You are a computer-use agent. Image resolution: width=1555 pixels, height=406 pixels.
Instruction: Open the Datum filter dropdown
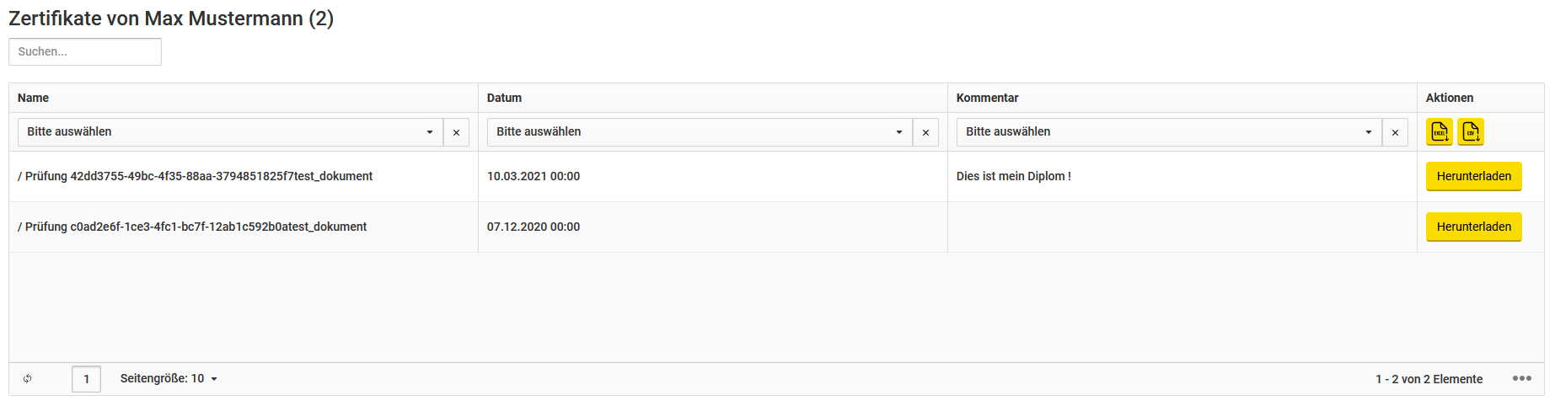tap(700, 132)
